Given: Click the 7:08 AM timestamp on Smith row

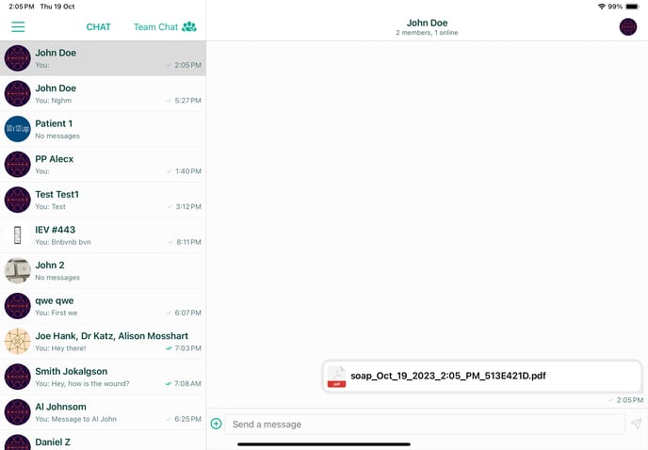Looking at the screenshot, I should click(187, 384).
